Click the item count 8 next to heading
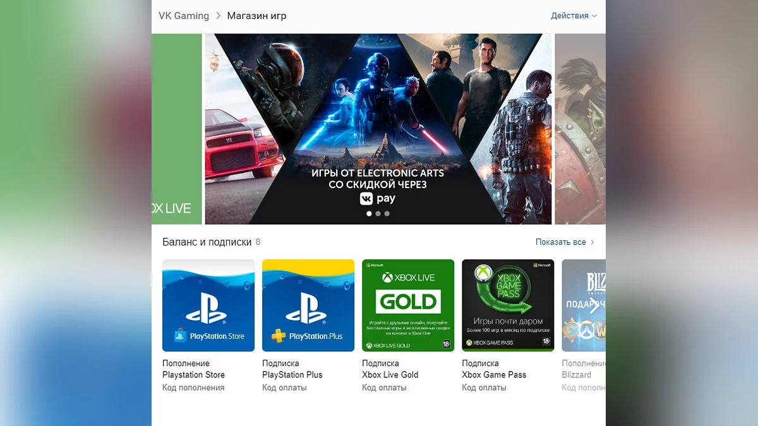758x426 pixels. point(258,242)
